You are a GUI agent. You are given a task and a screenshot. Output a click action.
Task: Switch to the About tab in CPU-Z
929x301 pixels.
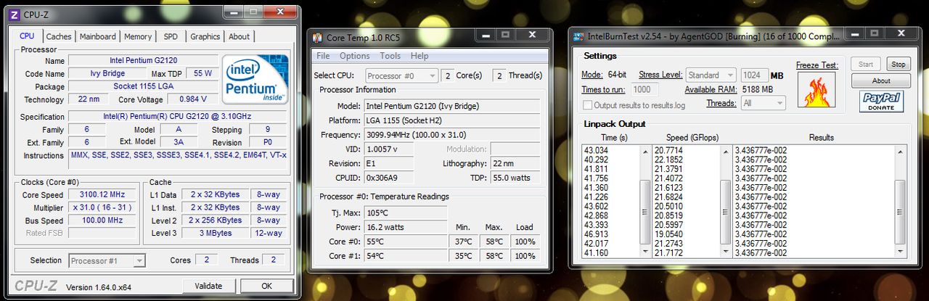coord(239,36)
